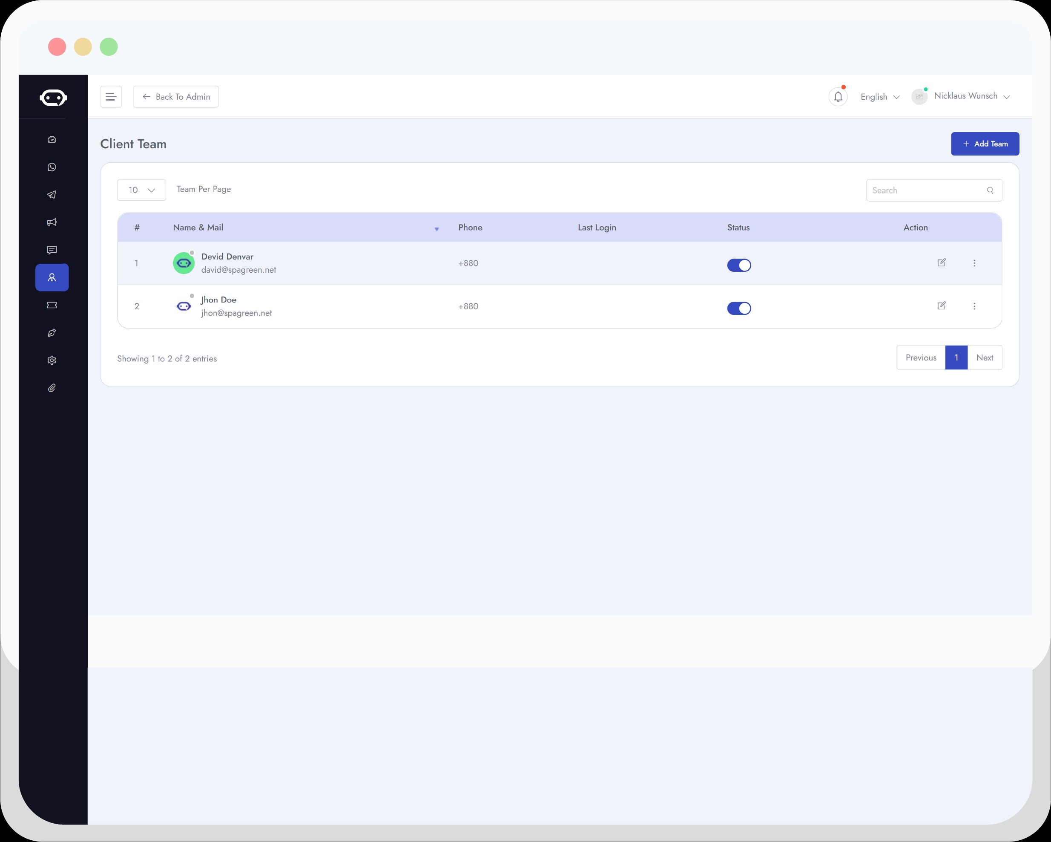
Task: Click three-dot action menu for Devid Denvar
Action: [975, 263]
